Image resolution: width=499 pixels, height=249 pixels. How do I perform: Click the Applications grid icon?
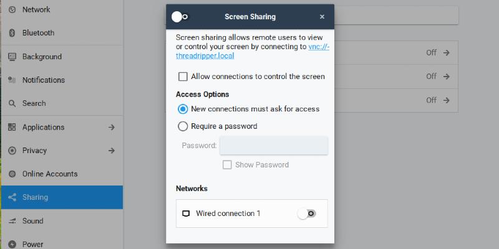pyautogui.click(x=12, y=127)
